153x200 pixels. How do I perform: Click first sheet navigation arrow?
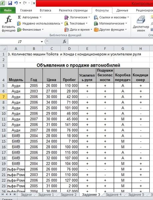coord(2,194)
